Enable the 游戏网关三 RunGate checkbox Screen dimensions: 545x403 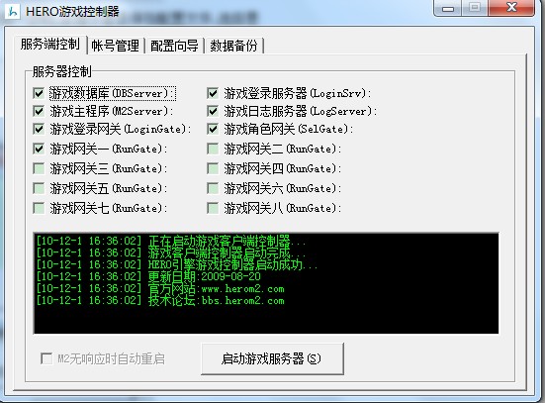click(39, 168)
